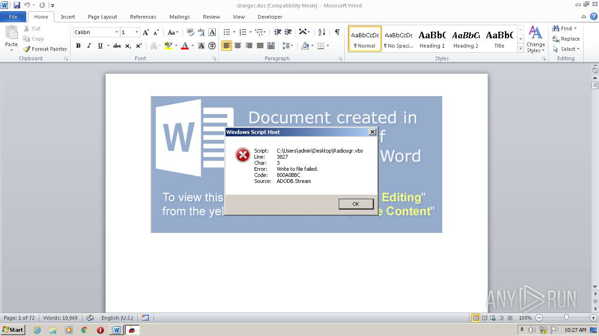
Task: Click Undo in Quick Access Toolbar
Action: pos(27,5)
